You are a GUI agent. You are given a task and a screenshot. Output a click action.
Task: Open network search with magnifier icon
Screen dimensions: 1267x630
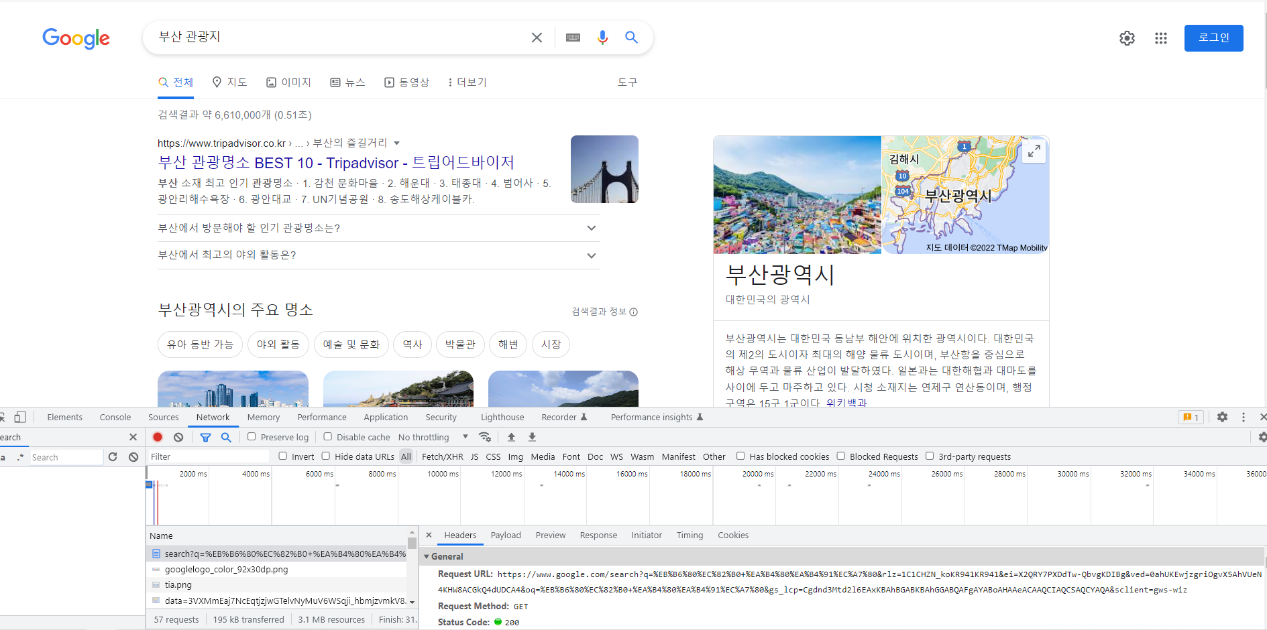226,437
